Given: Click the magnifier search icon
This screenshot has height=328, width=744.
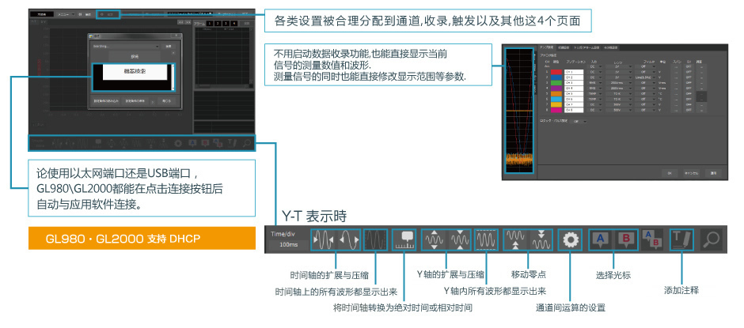Looking at the screenshot, I should pos(712,240).
